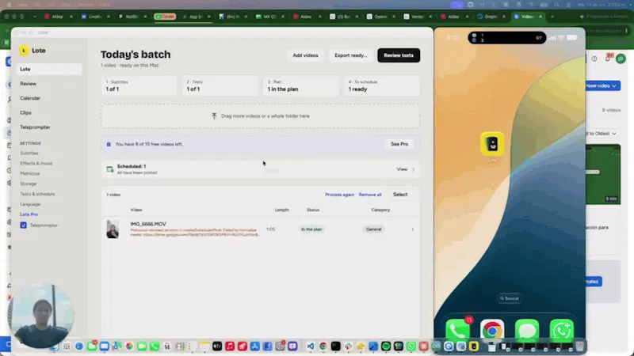Select the Lote item in the sidebar
Image resolution: width=634 pixels, height=356 pixels.
point(49,69)
